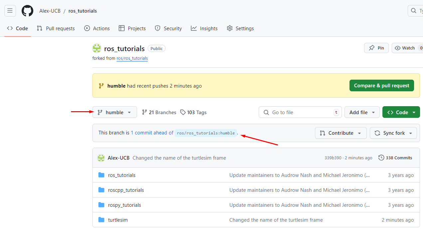Viewport: 423px width, 230px height.
Task: Open the 1 commit ahead of link
Action: 152,133
